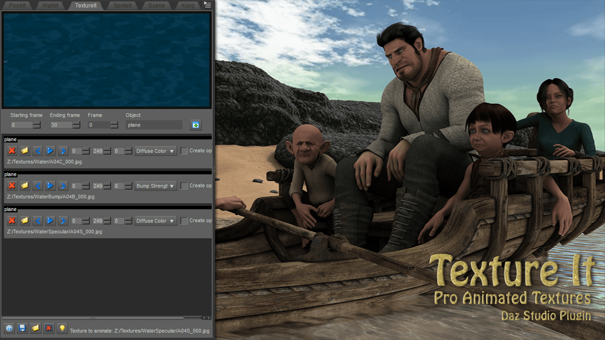Step to next frame in Water/A04C row
The height and width of the screenshot is (340, 605).
coord(63,151)
